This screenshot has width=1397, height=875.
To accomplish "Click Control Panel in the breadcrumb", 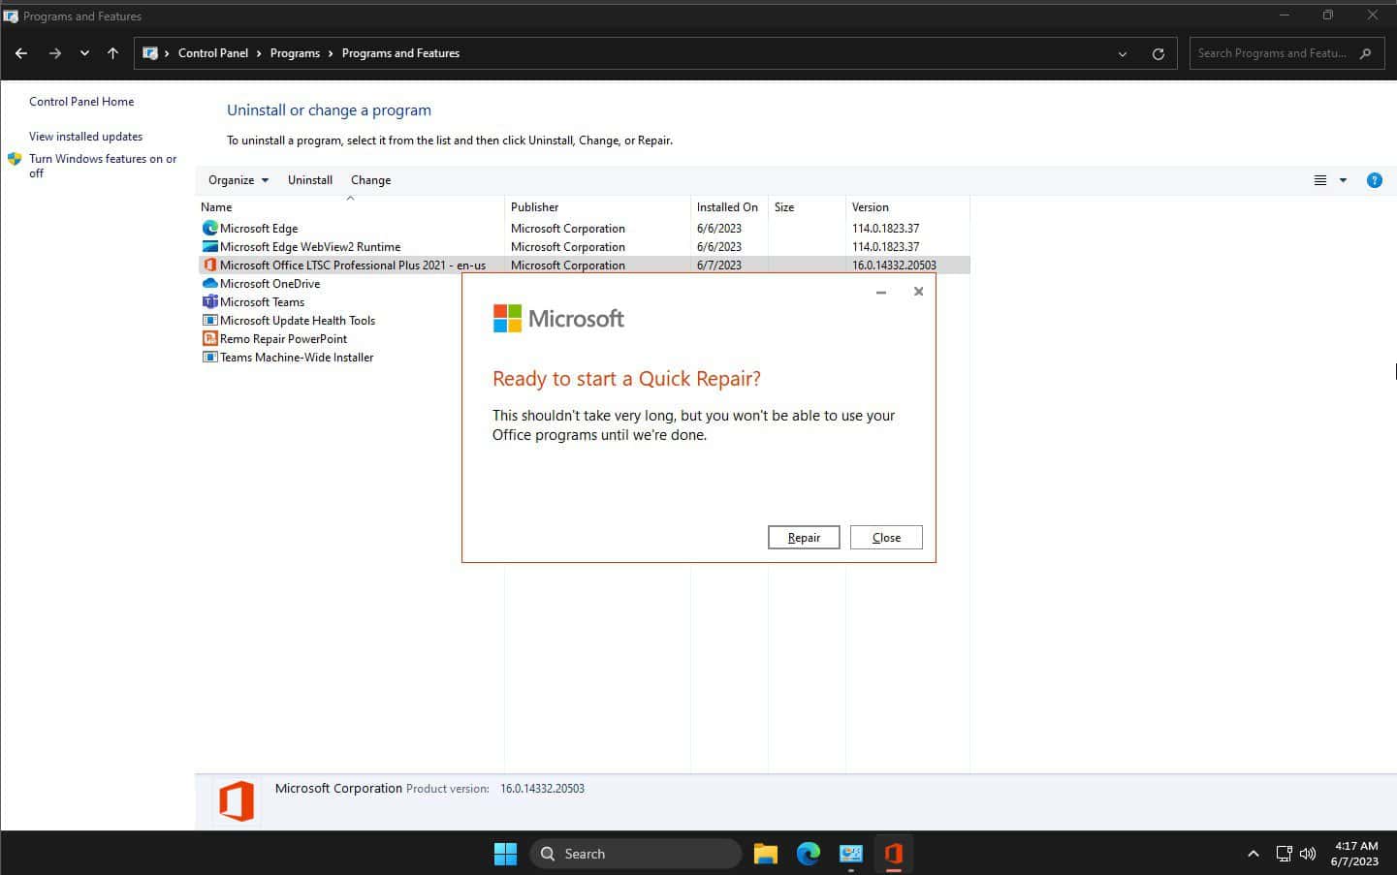I will point(213,53).
